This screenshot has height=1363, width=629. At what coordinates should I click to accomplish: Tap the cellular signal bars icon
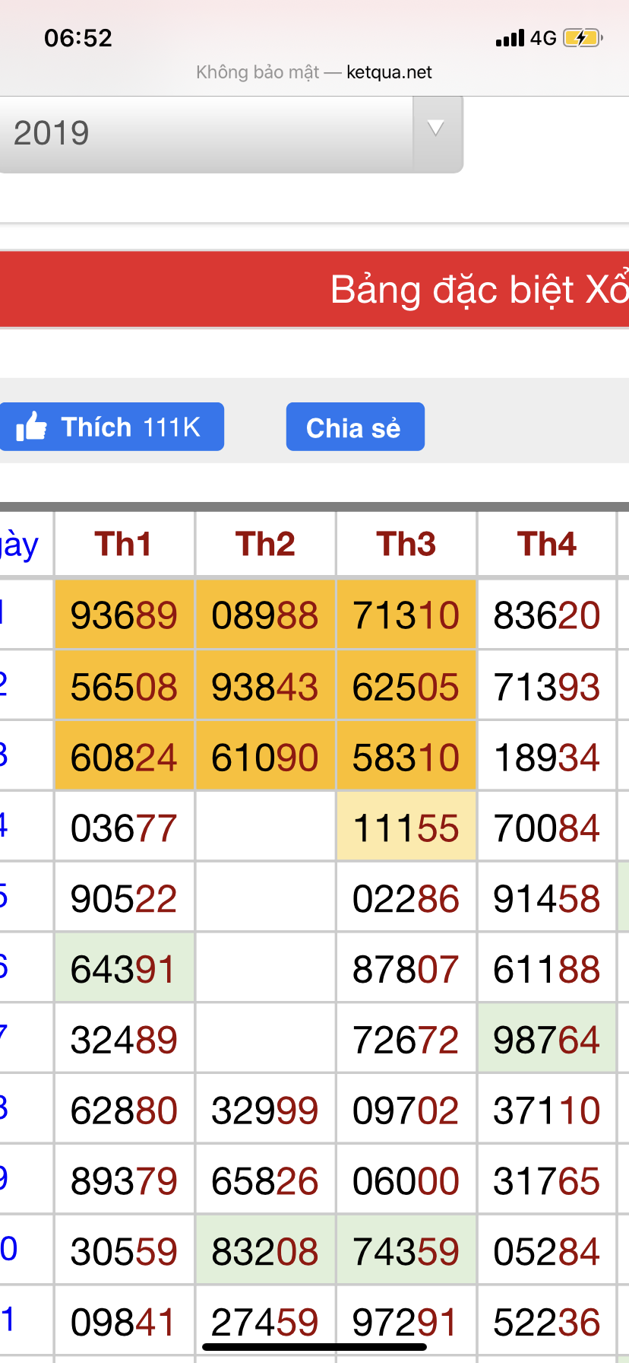(510, 38)
